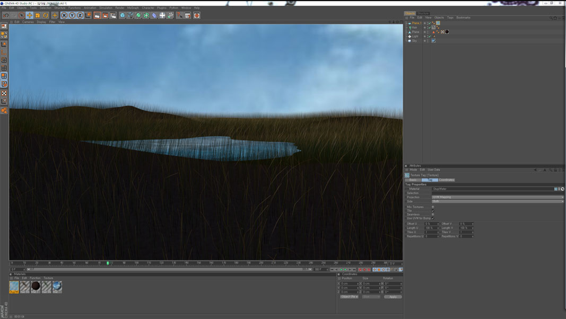
Task: Click the Material link field
Action: click(493, 189)
